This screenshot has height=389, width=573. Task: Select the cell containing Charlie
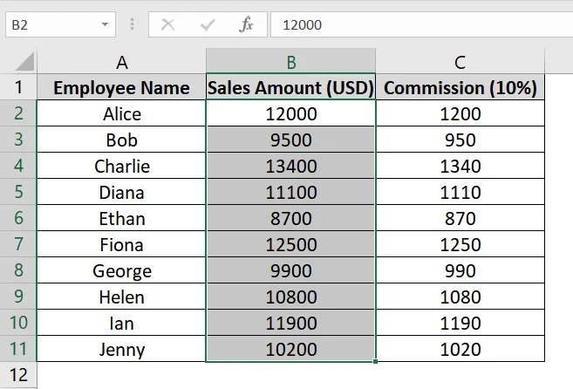click(122, 166)
